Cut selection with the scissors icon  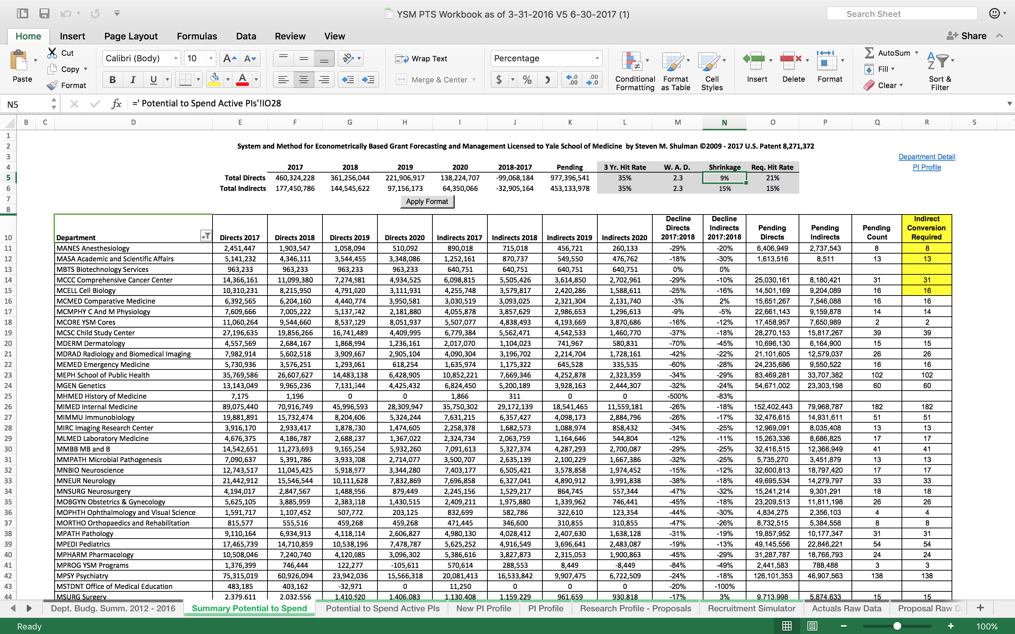point(52,53)
